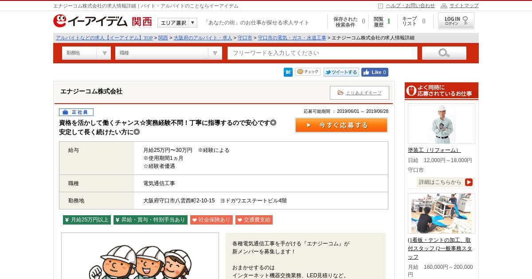
Task: Expand the 勤務地 location dropdown
Action: tap(86, 53)
